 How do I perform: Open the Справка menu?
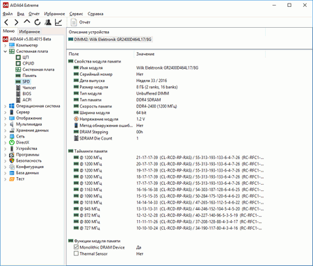click(95, 14)
